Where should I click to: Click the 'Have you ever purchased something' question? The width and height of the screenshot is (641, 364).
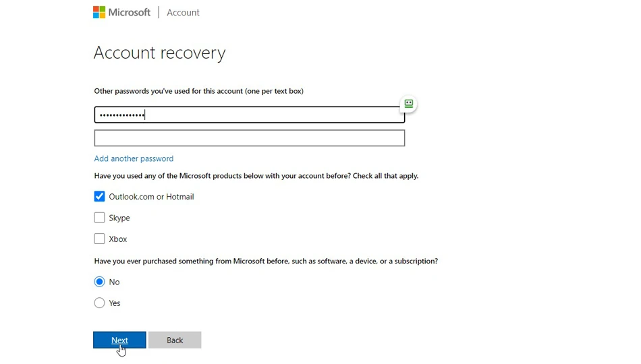click(266, 261)
